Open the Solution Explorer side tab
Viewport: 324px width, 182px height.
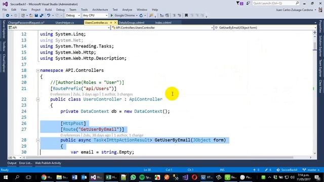(x=320, y=46)
